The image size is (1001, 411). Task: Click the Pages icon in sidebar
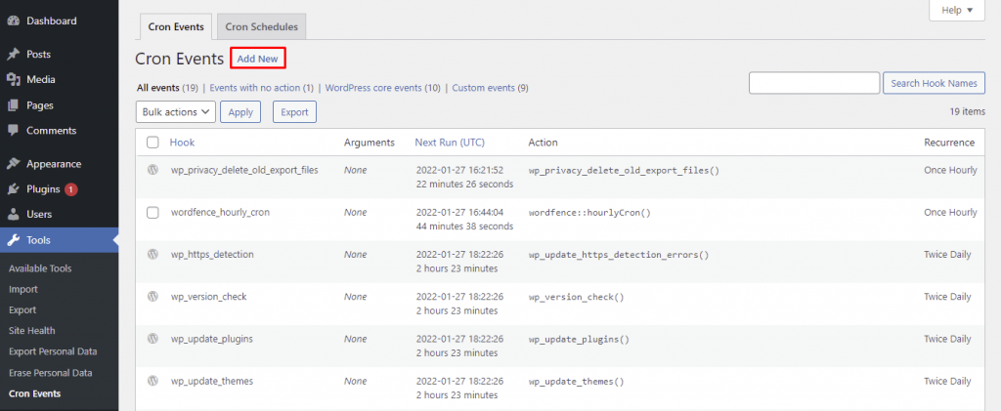point(13,105)
